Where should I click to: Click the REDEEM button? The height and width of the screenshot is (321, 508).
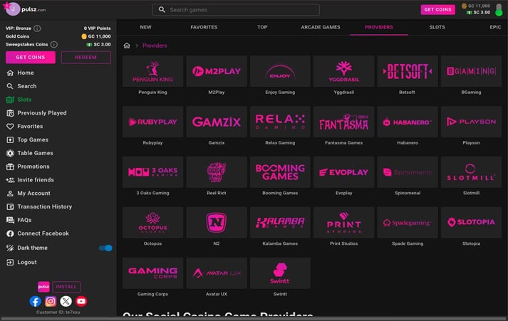click(86, 57)
